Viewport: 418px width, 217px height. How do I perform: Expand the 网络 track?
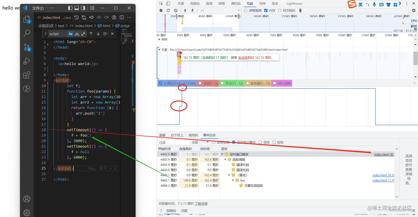[159, 39]
